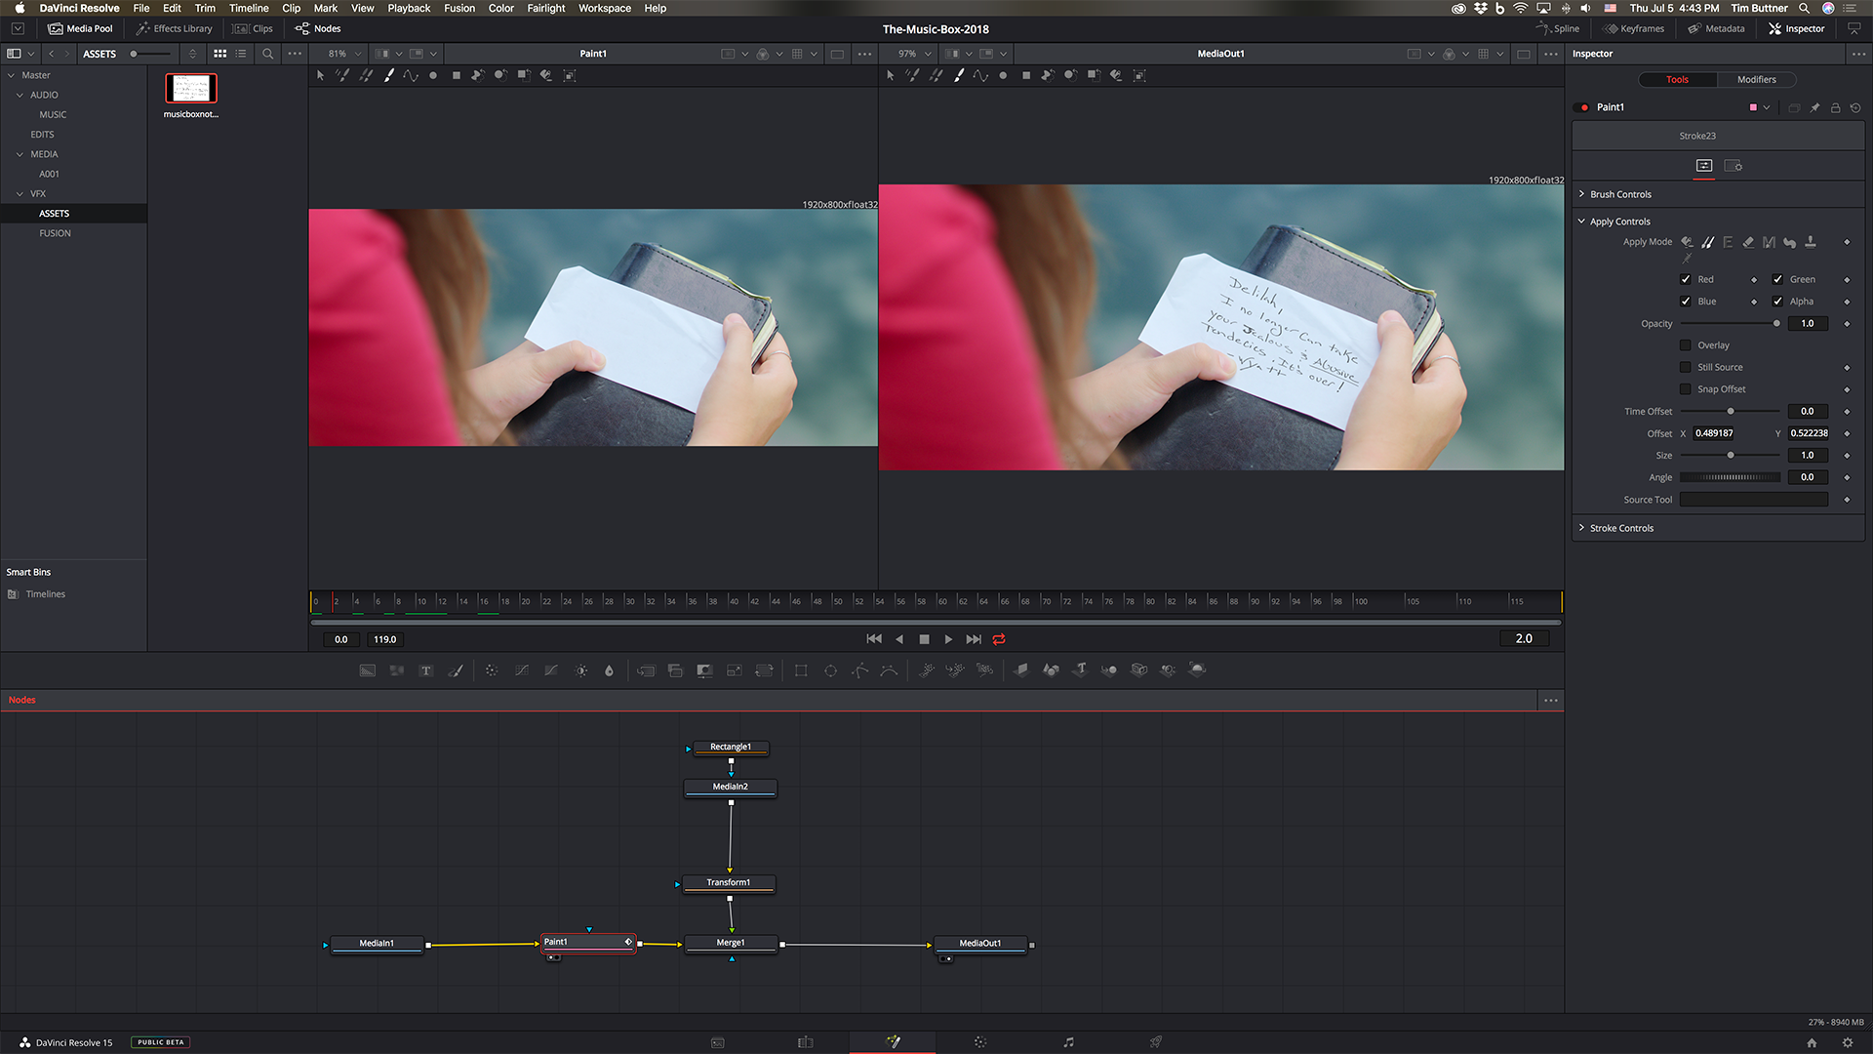Uncheck the Alpha channel checkbox

tap(1777, 302)
